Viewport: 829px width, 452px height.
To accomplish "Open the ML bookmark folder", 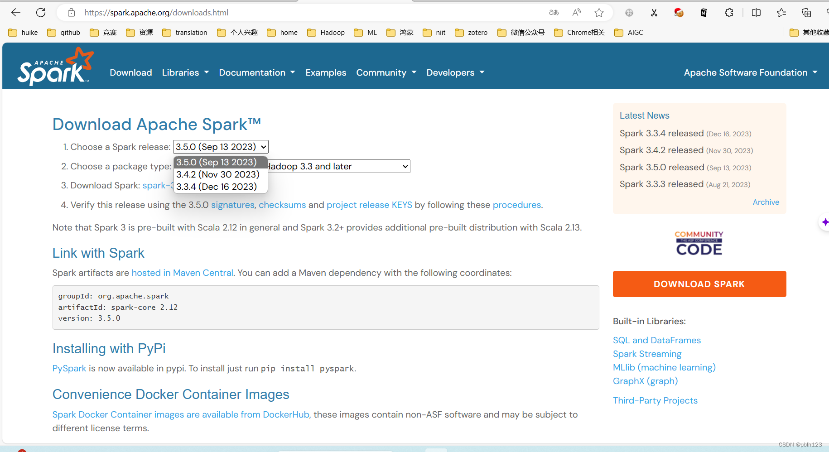I will pyautogui.click(x=366, y=33).
